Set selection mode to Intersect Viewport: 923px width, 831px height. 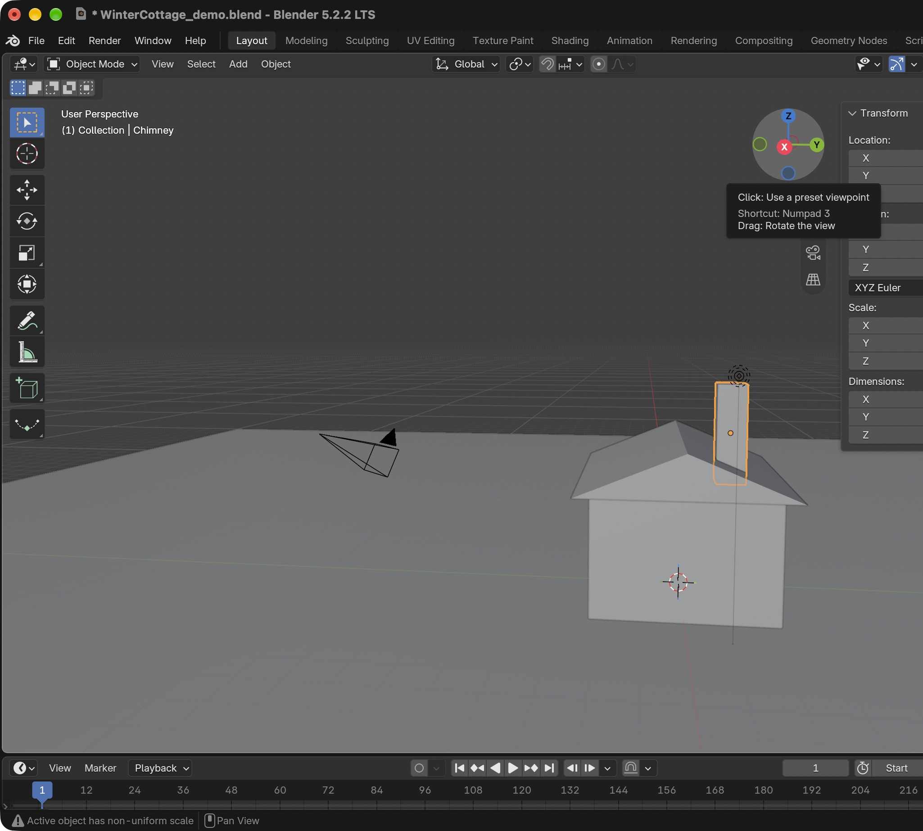[86, 87]
